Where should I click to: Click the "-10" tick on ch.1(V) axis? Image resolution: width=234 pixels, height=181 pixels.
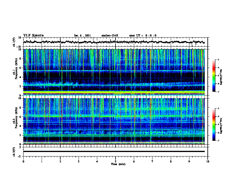tap(19, 47)
